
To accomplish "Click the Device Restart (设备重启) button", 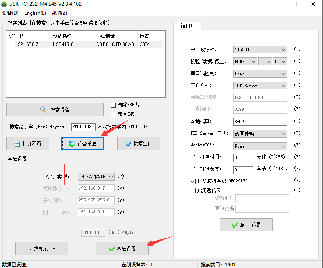I will tap(82, 144).
